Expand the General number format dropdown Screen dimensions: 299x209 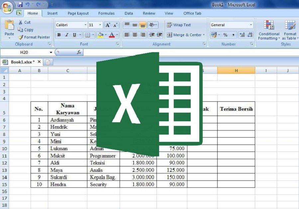coord(251,25)
